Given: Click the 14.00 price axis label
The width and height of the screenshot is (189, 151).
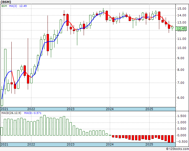Looking at the screenshot, I should click(x=182, y=15).
